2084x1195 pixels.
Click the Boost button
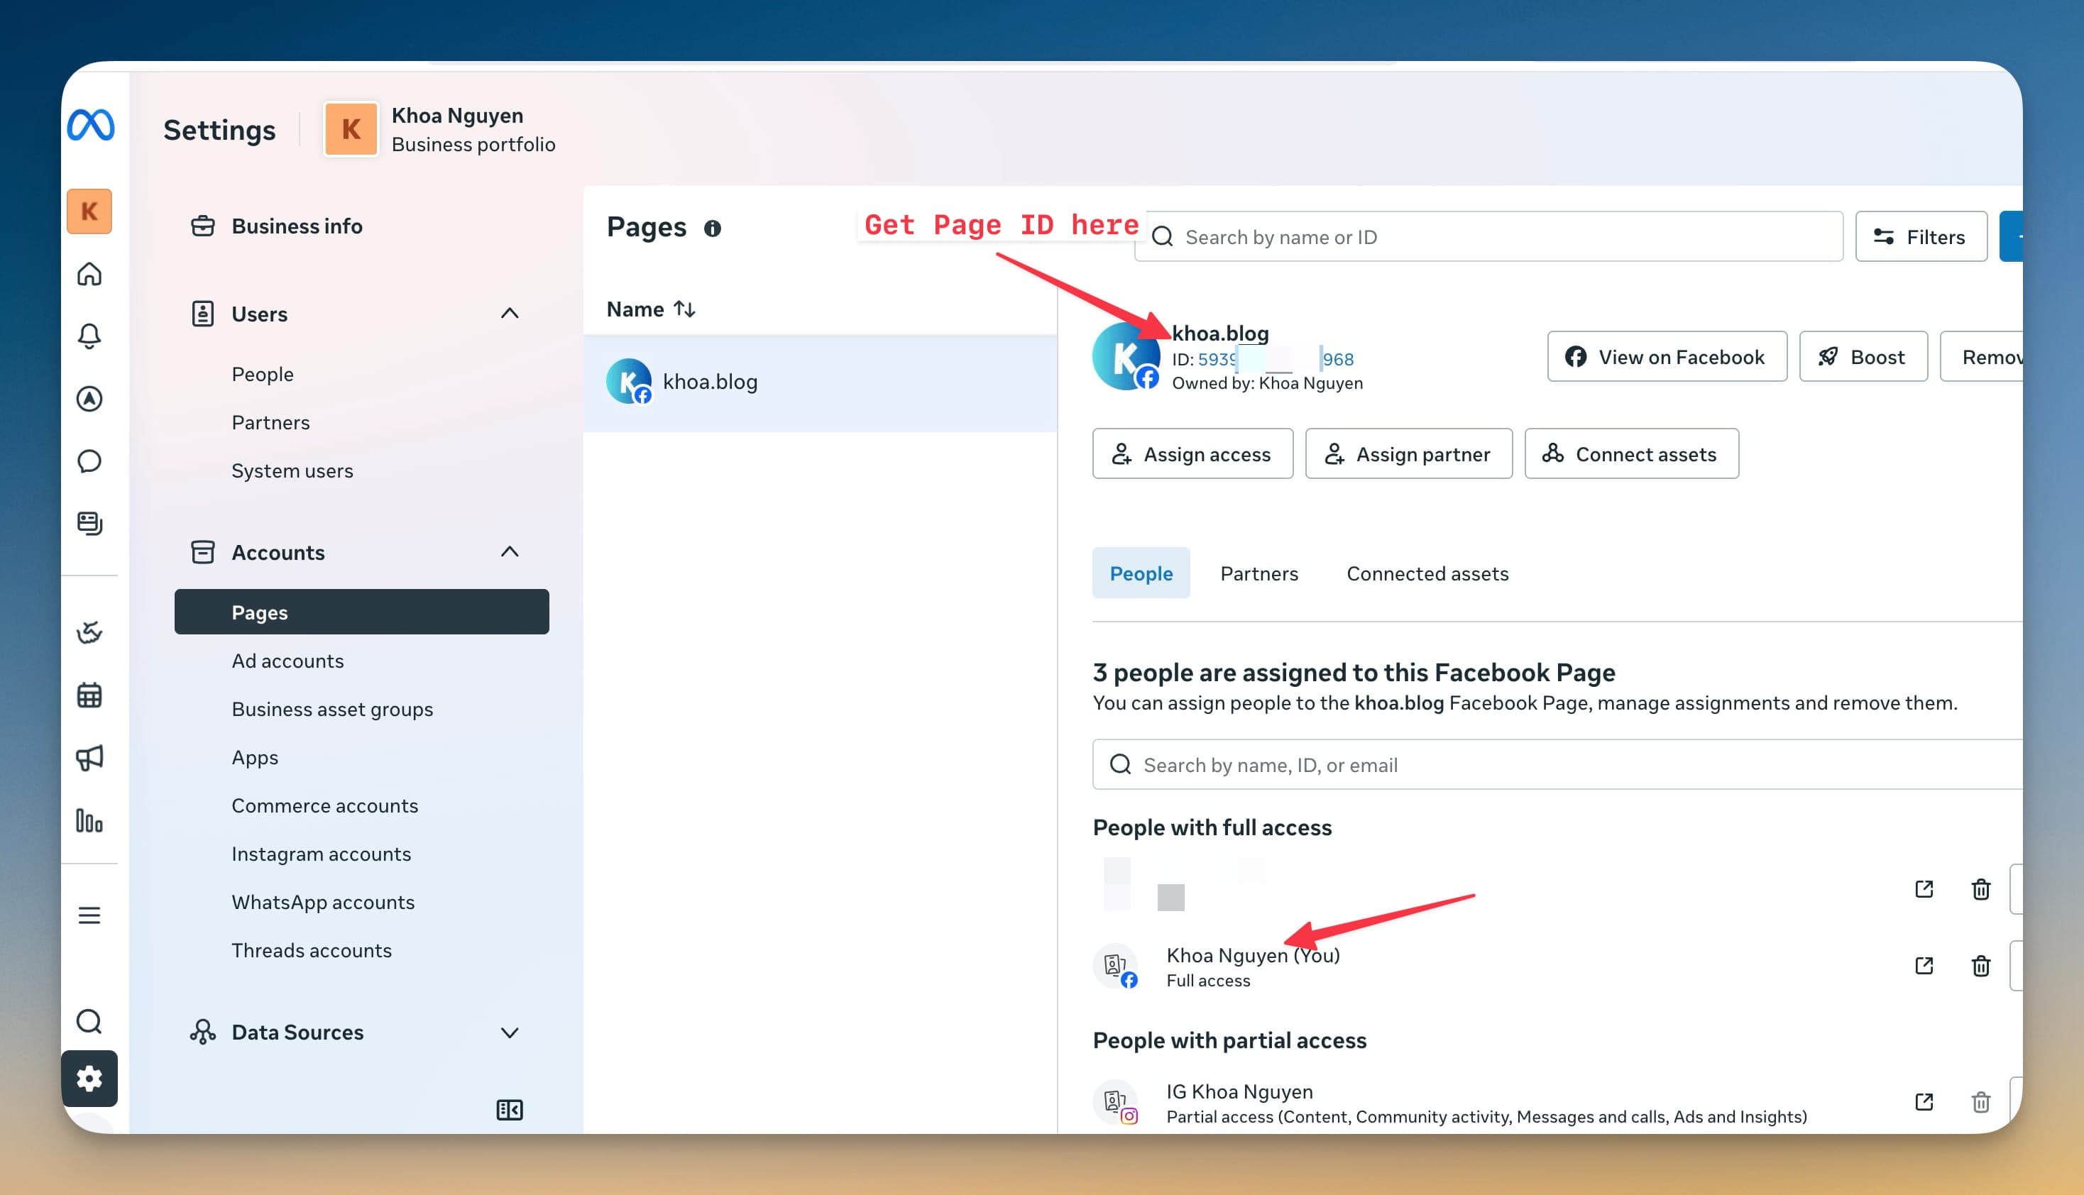tap(1863, 357)
